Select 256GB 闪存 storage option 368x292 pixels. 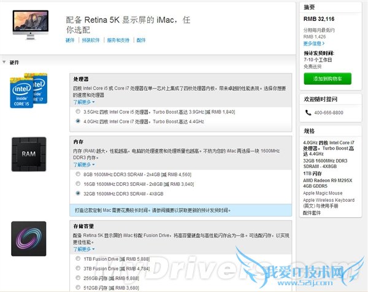pos(78,278)
